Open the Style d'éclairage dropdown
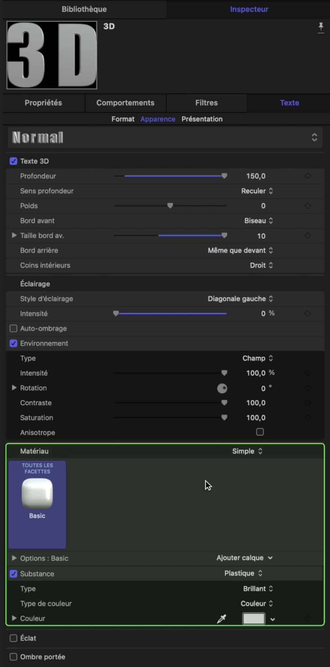Screen dimensions: 330x667 (240, 299)
